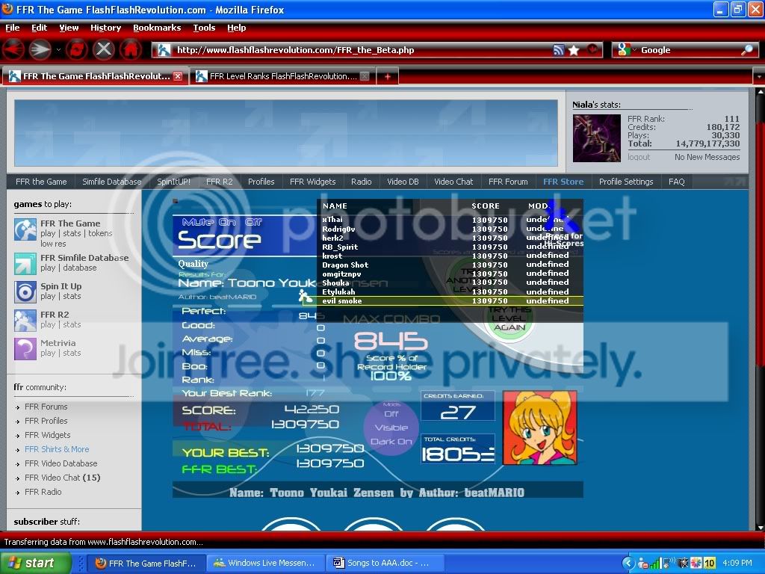Viewport: 765px width, 574px height.
Task: Click the RSS feed icon in address bar
Action: (558, 50)
